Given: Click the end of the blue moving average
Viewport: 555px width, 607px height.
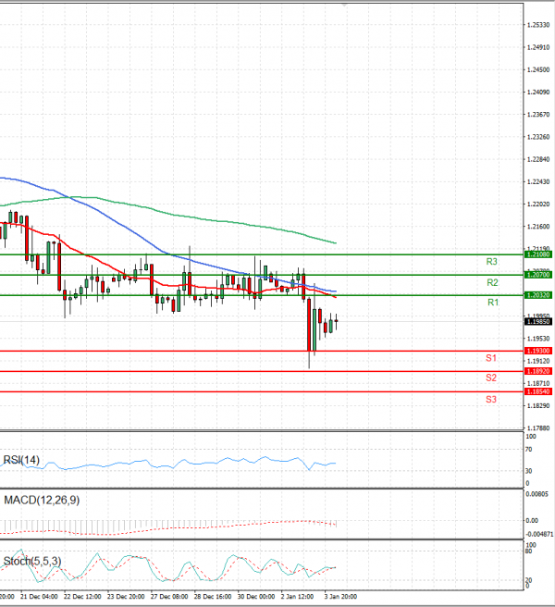Looking at the screenshot, I should click(x=335, y=291).
